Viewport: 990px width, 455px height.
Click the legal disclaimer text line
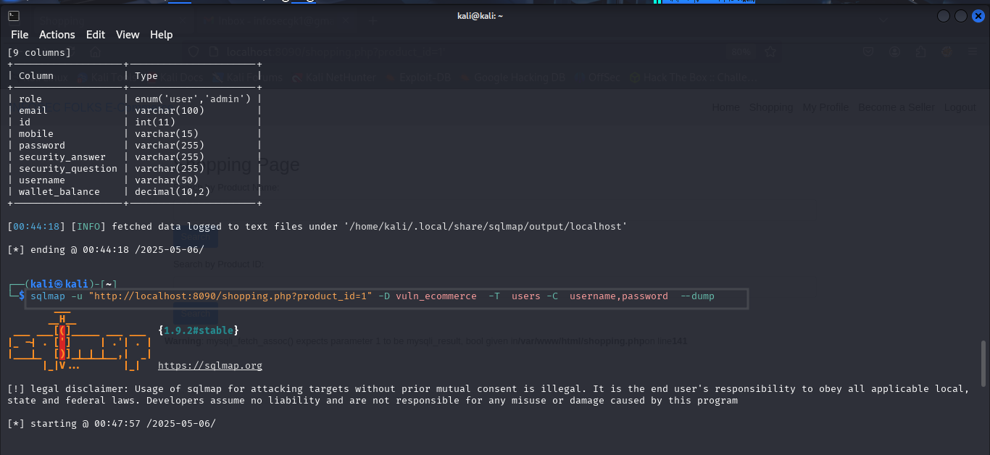[488, 394]
